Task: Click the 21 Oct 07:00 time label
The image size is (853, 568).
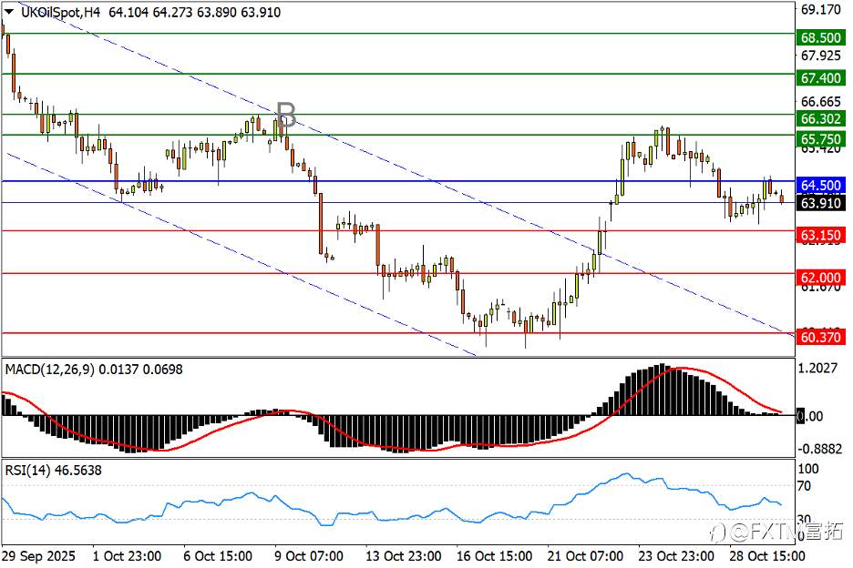Action: 585,556
